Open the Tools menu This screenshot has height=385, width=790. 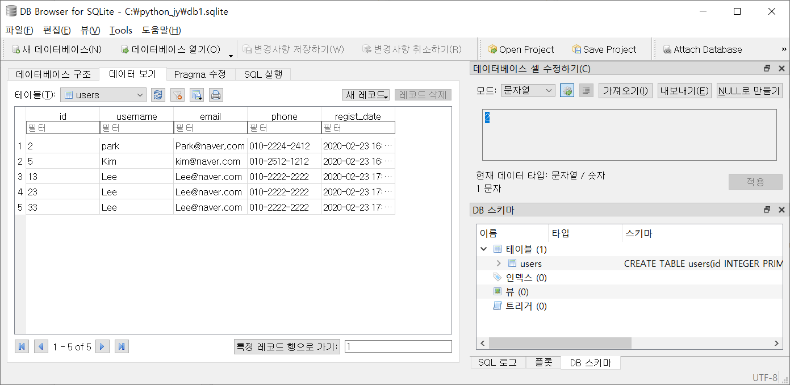pos(121,30)
